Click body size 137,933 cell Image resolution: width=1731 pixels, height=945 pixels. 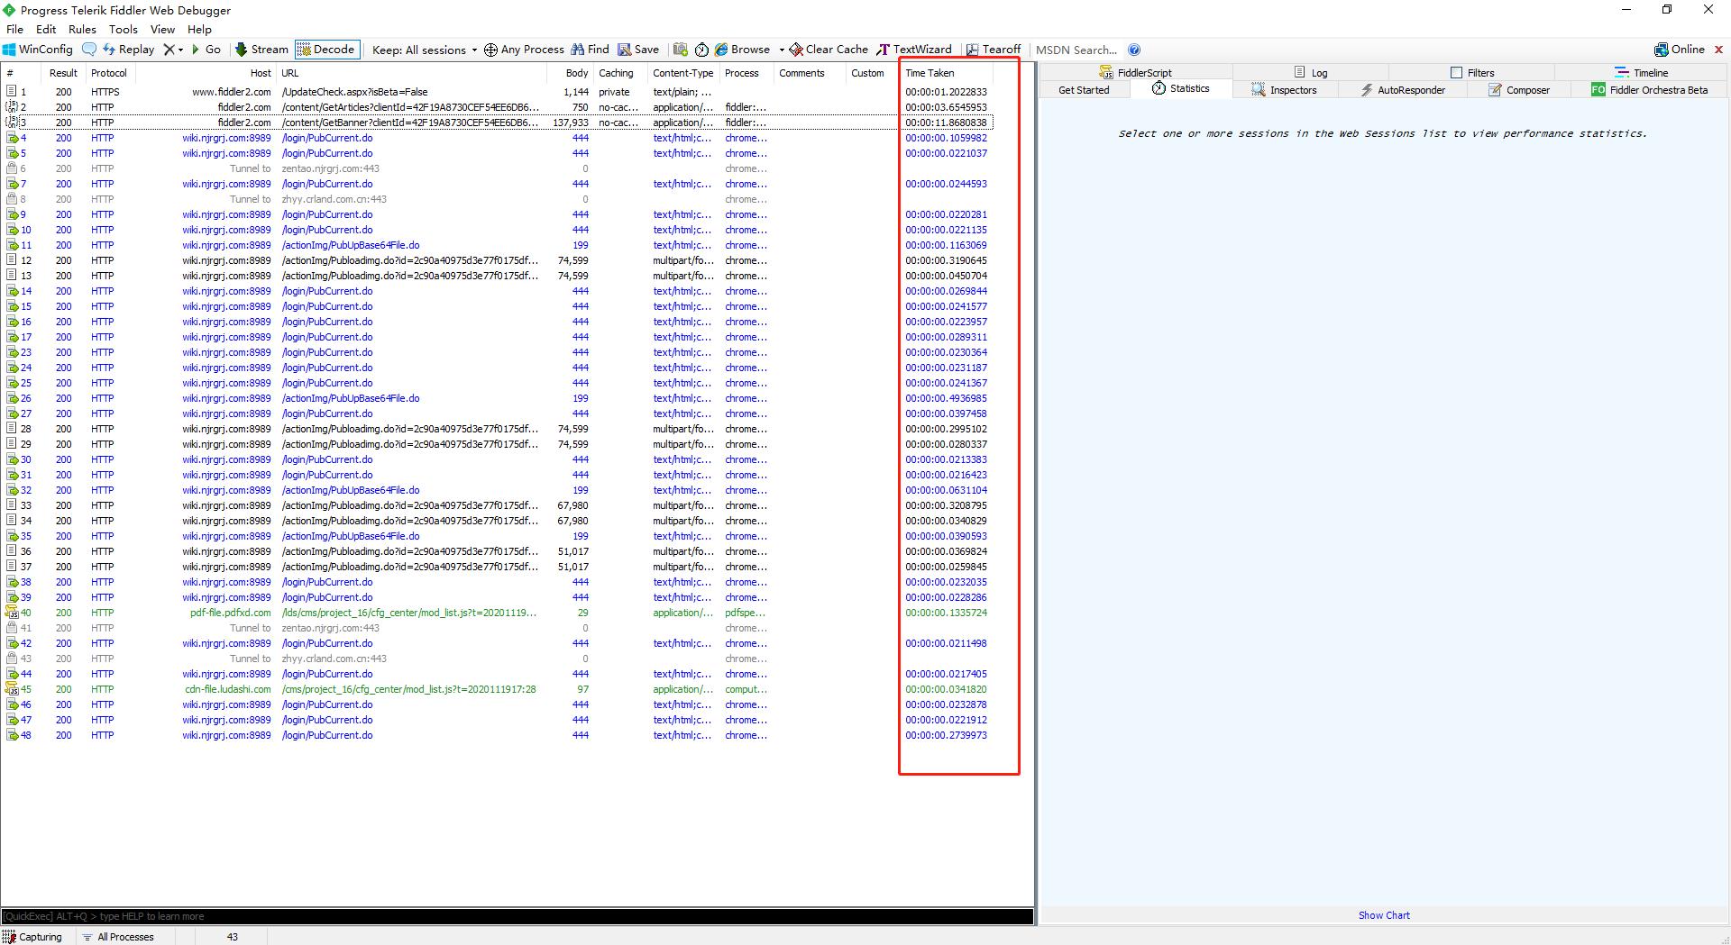[x=571, y=123]
